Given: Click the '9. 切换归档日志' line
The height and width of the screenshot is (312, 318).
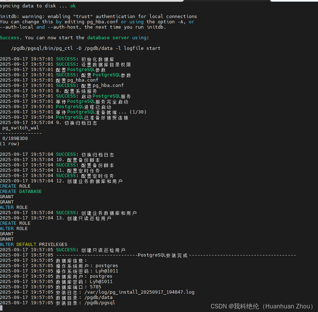Looking at the screenshot, I should tap(48, 123).
